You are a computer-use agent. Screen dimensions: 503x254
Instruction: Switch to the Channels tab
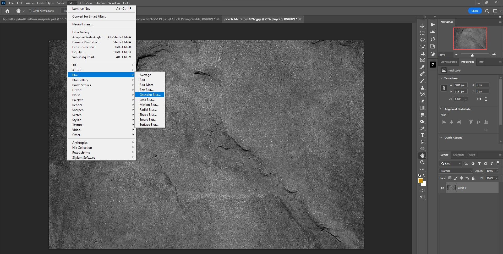[x=458, y=155]
